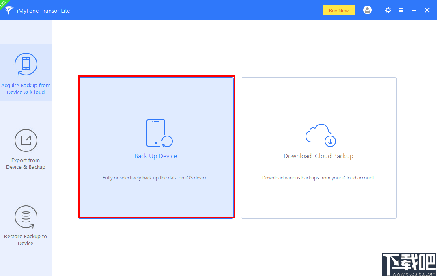This screenshot has width=437, height=276.
Task: Click iCloud backup description text
Action: 319,177
